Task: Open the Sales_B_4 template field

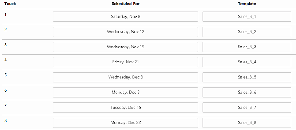Action: coord(247,62)
